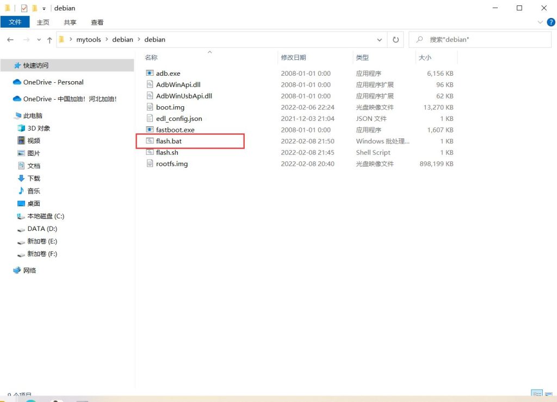Open the 图片 folder in sidebar
557x402 pixels.
tap(29, 153)
